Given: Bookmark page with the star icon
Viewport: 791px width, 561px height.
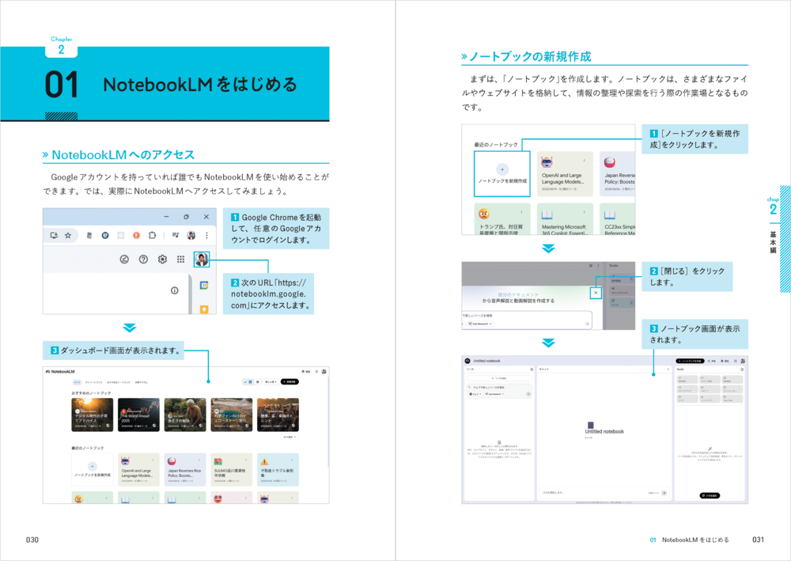Looking at the screenshot, I should tap(68, 235).
